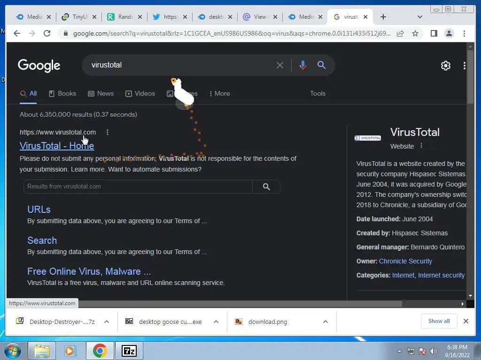Open the Internet security category link

click(x=441, y=275)
